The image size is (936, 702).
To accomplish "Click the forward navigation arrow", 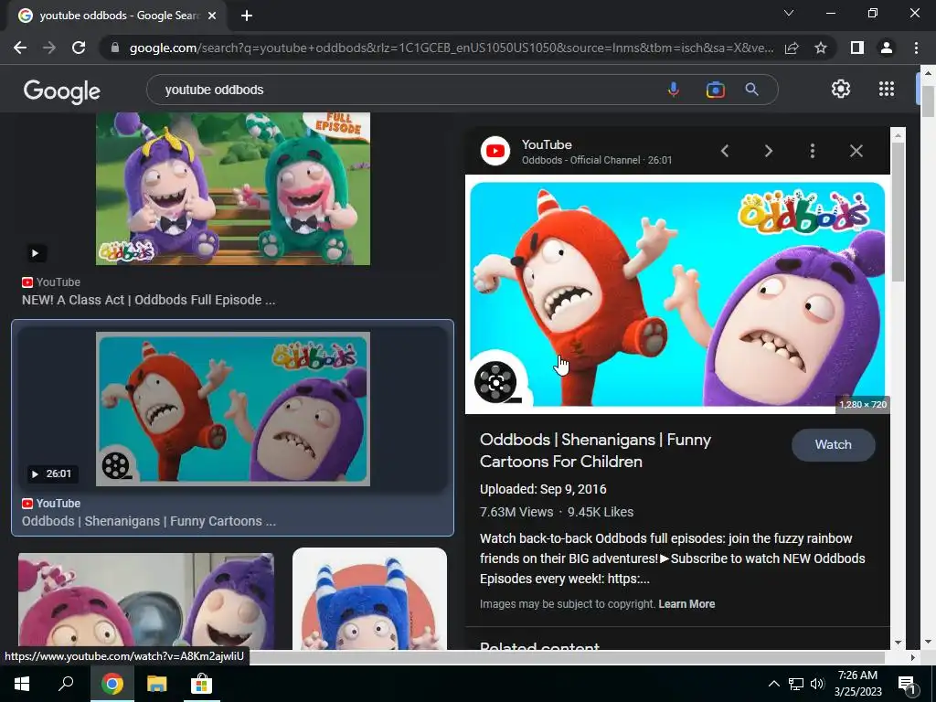I will click(x=49, y=48).
